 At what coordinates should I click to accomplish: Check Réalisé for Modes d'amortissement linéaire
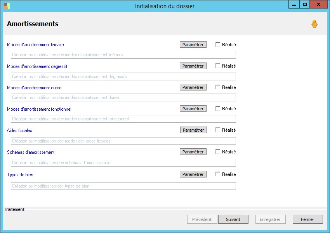click(218, 44)
